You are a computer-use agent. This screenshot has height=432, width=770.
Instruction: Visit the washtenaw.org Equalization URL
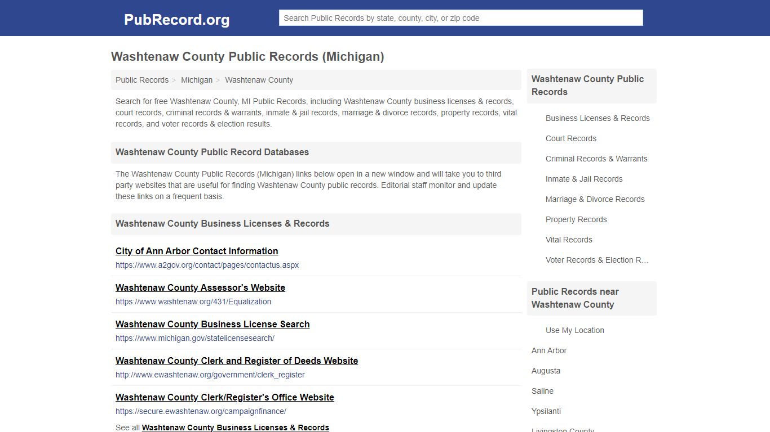193,301
